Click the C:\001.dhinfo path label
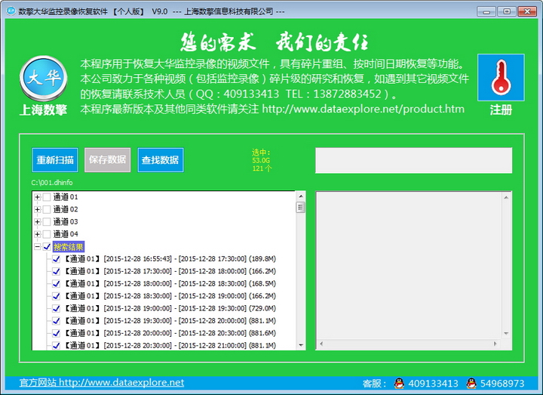The width and height of the screenshot is (543, 395). tap(52, 183)
